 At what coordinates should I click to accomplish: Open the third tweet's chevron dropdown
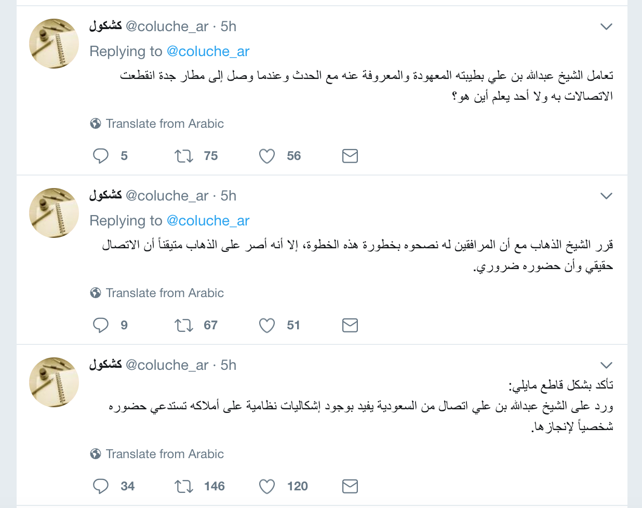click(x=606, y=365)
